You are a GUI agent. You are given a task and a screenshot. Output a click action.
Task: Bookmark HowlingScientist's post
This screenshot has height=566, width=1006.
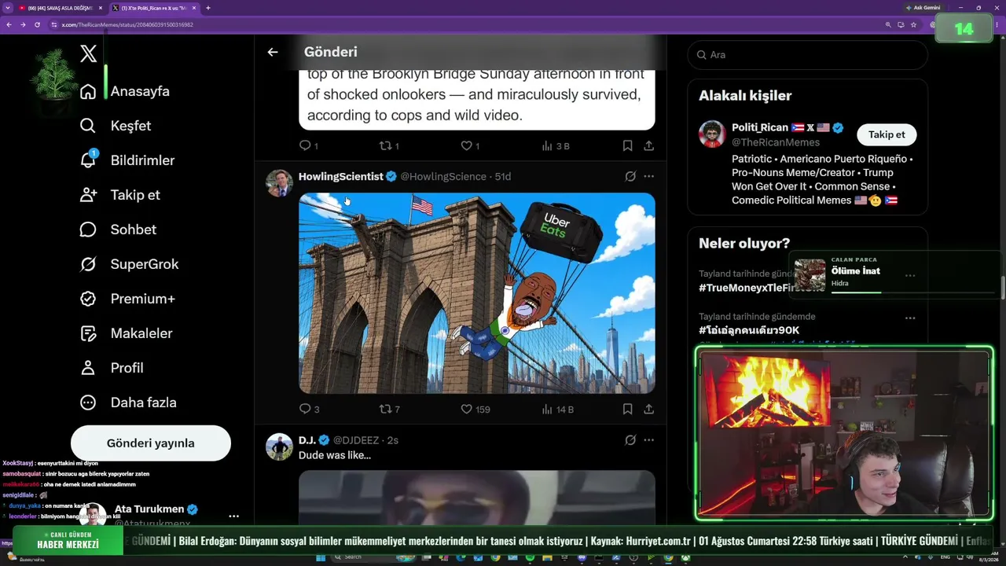click(x=627, y=409)
